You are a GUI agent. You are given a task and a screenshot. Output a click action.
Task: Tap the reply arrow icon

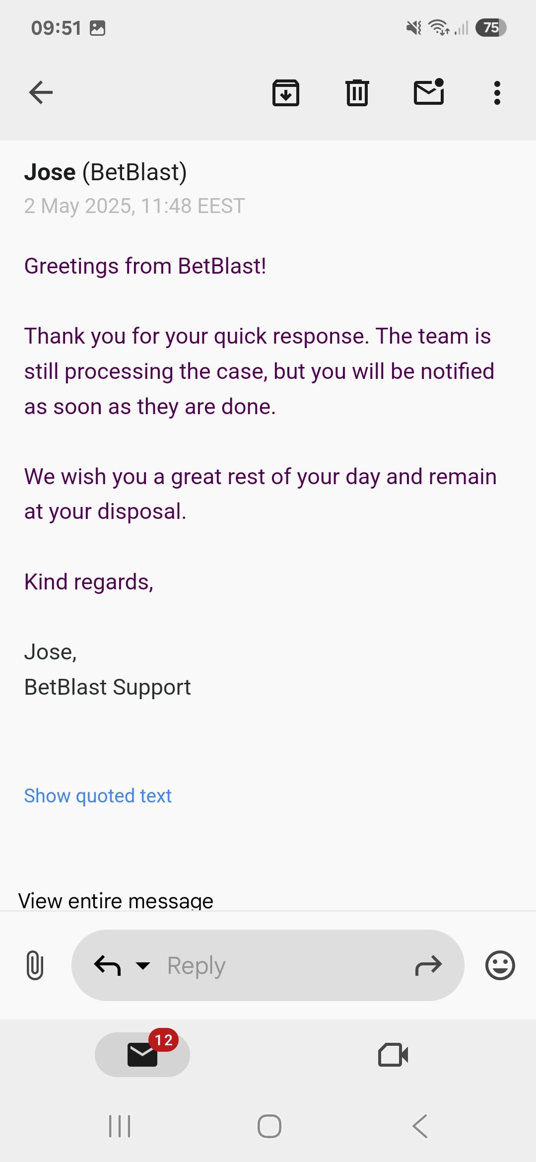pyautogui.click(x=107, y=965)
